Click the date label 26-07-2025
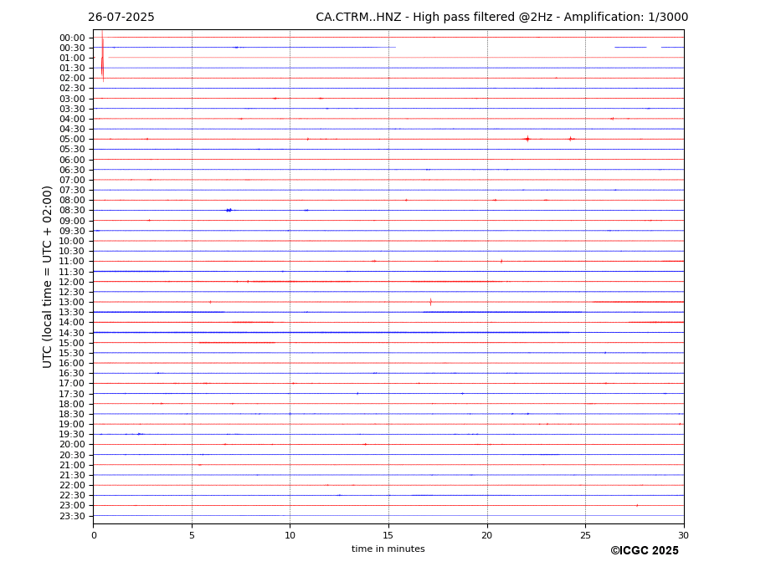 point(121,18)
